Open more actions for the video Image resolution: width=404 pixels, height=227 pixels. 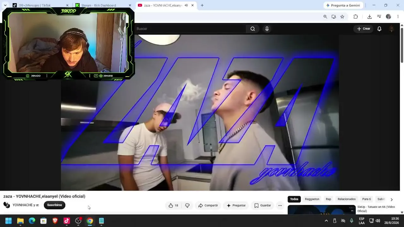point(280,206)
